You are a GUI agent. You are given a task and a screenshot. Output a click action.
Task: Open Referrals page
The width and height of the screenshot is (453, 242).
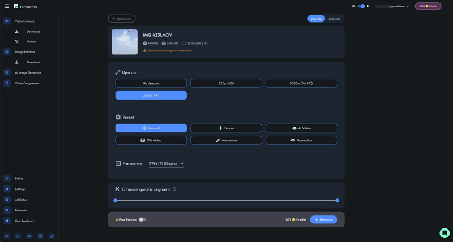20,210
